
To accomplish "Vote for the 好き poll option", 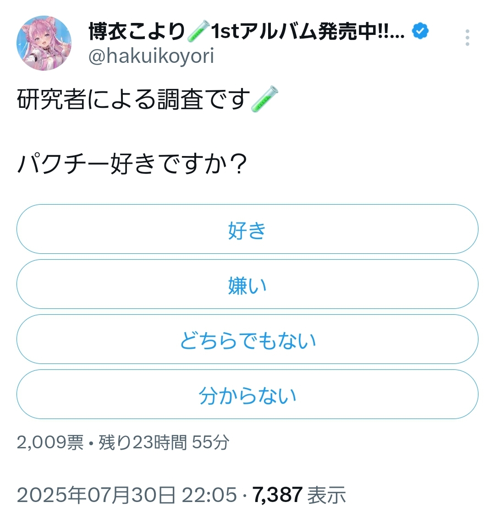I will click(x=247, y=229).
